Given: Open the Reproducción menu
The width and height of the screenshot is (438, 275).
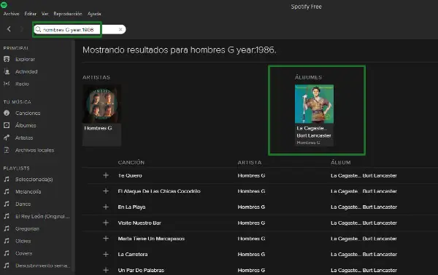Looking at the screenshot, I should point(68,14).
